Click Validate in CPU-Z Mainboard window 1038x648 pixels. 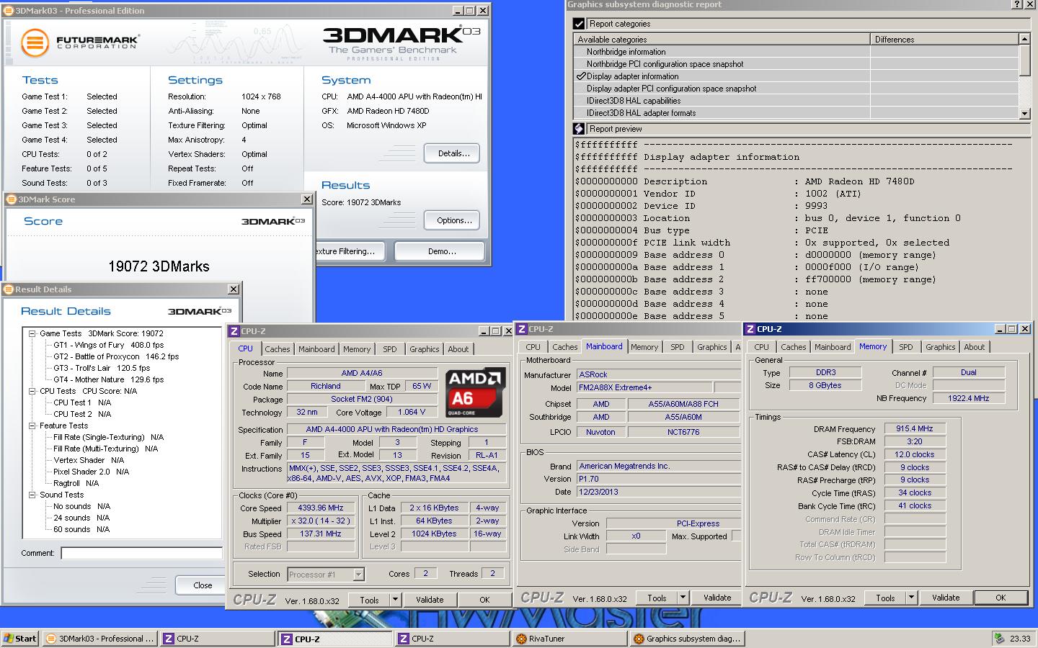coord(717,598)
